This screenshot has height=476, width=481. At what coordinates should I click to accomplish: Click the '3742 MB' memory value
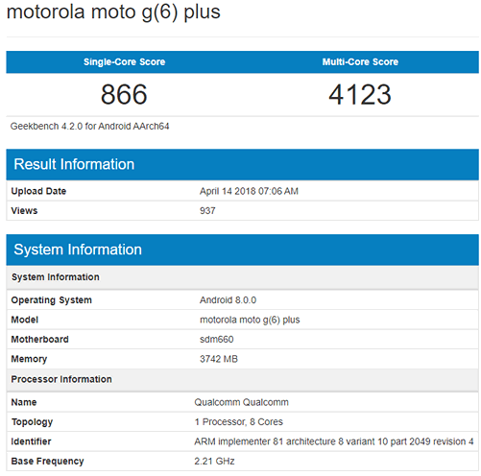[x=219, y=359]
